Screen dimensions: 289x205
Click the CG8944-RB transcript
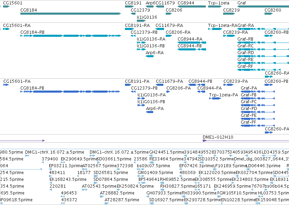(x=192, y=49)
